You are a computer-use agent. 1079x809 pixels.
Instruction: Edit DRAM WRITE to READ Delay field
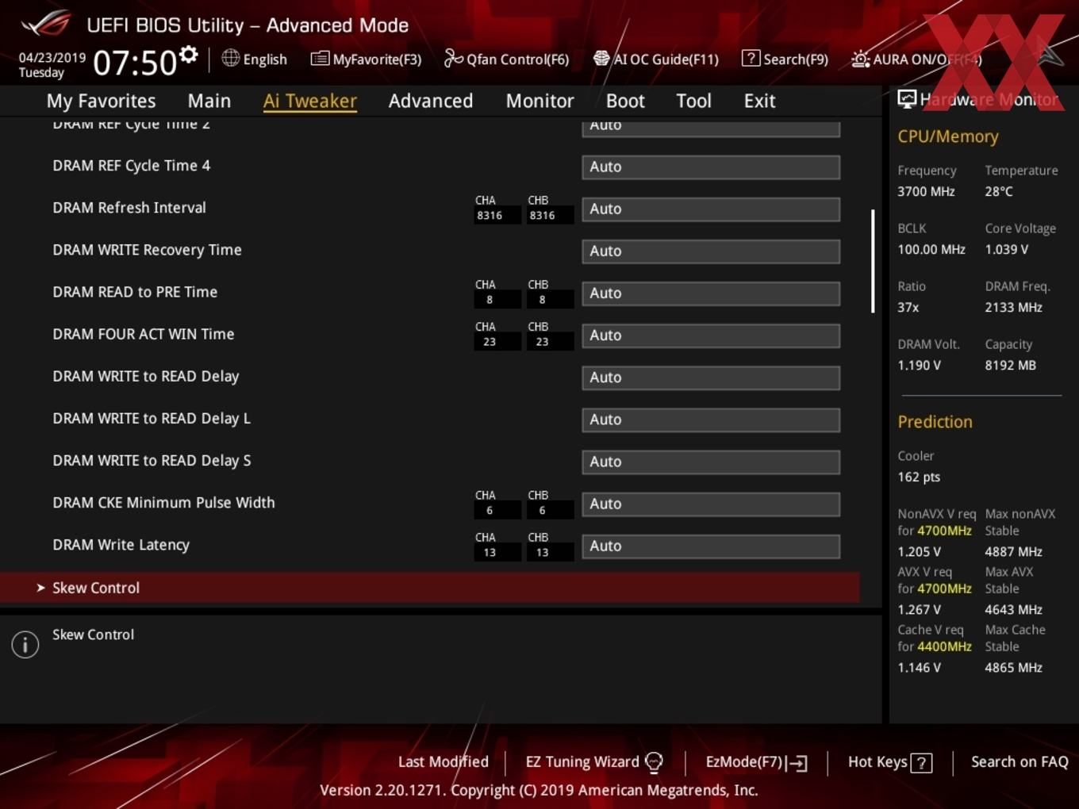[711, 378]
